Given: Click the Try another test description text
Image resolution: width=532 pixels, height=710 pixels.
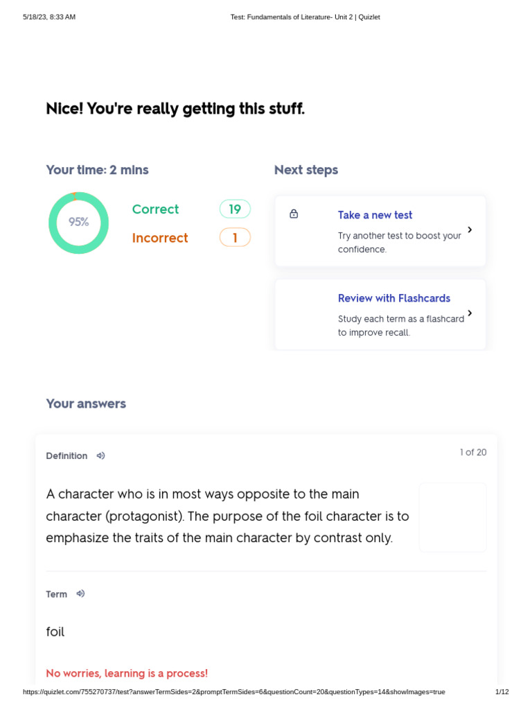Looking at the screenshot, I should click(x=399, y=242).
